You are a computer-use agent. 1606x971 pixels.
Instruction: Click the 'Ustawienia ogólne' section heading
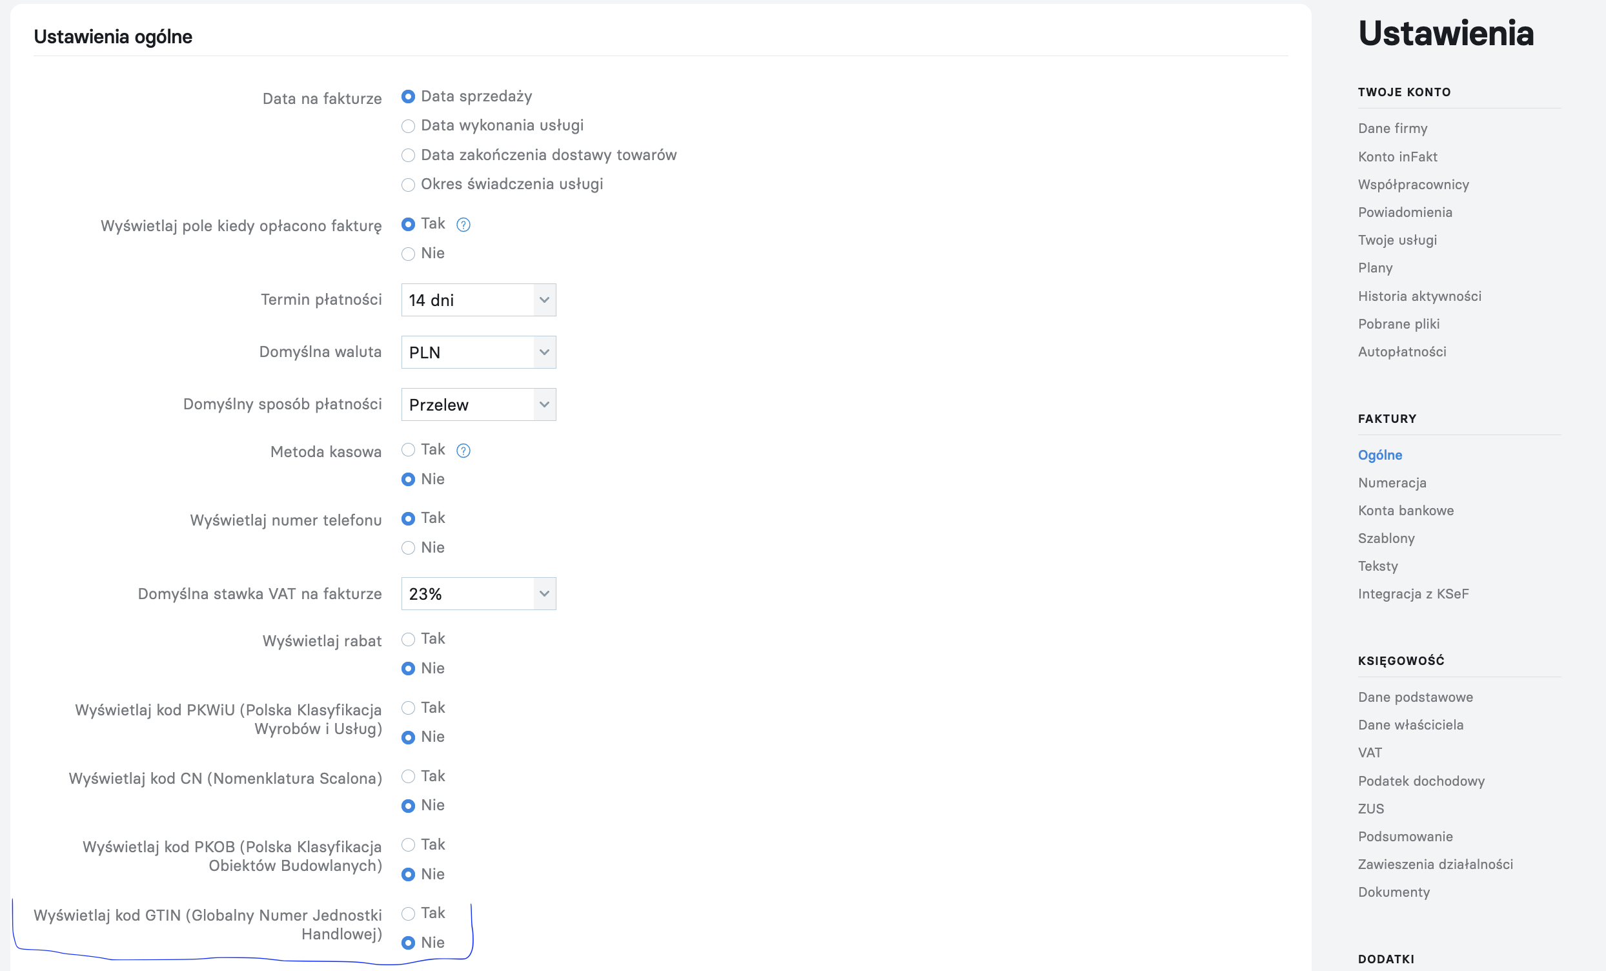coord(113,37)
